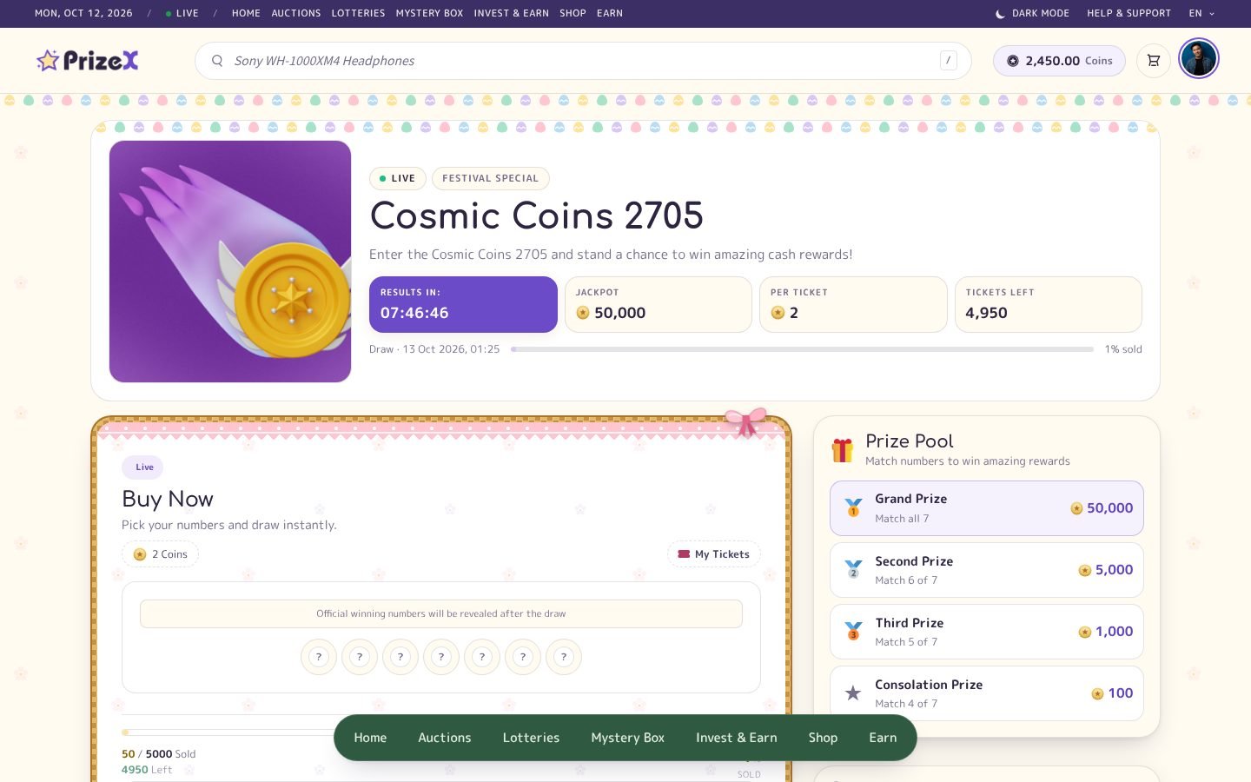1251x782 pixels.
Task: Click the Second Prize silver medal icon
Action: click(853, 569)
